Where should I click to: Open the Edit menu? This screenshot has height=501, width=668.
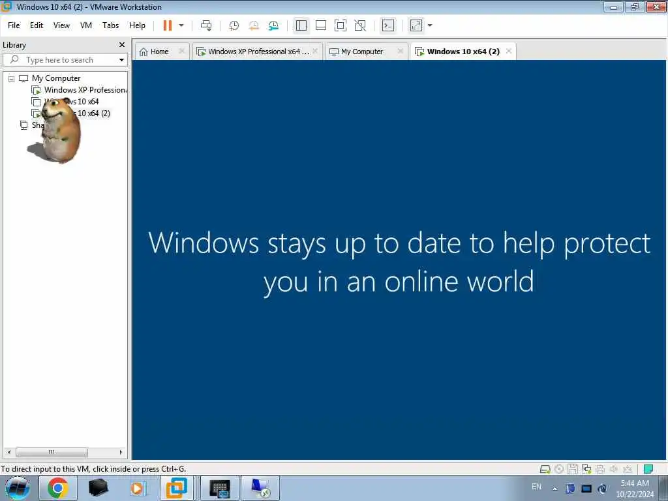pyautogui.click(x=37, y=25)
